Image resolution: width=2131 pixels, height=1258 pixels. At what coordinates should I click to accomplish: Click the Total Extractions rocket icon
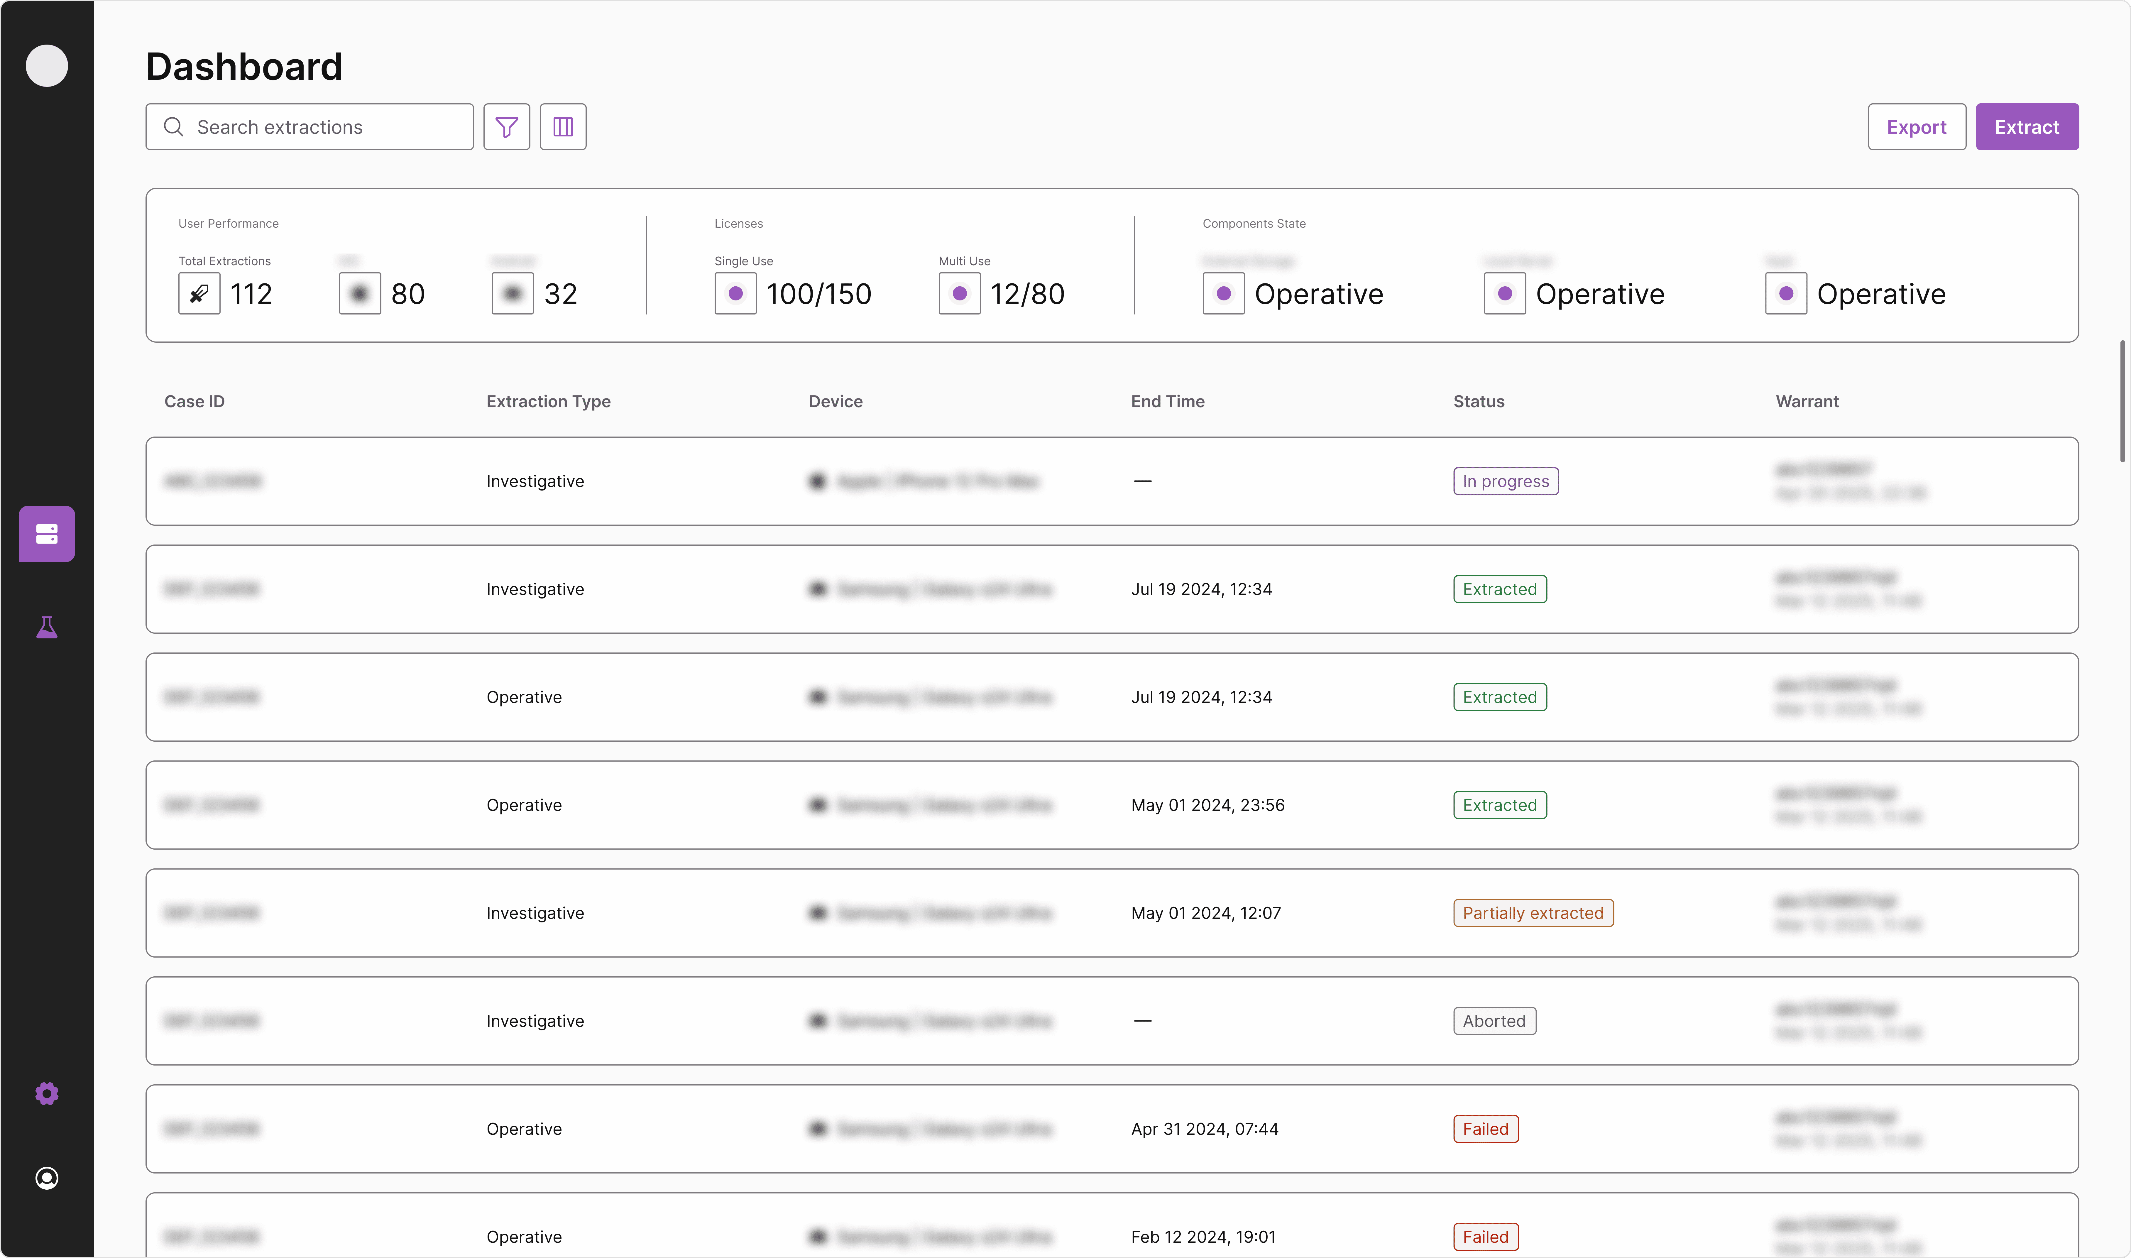(199, 293)
